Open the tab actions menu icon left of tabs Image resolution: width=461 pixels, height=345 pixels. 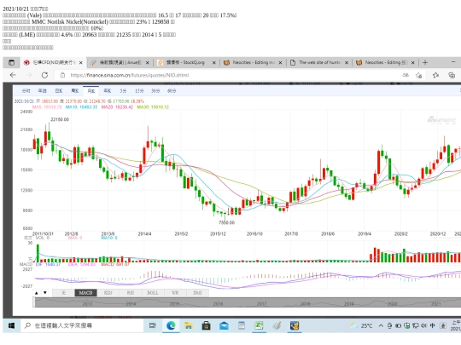point(11,62)
